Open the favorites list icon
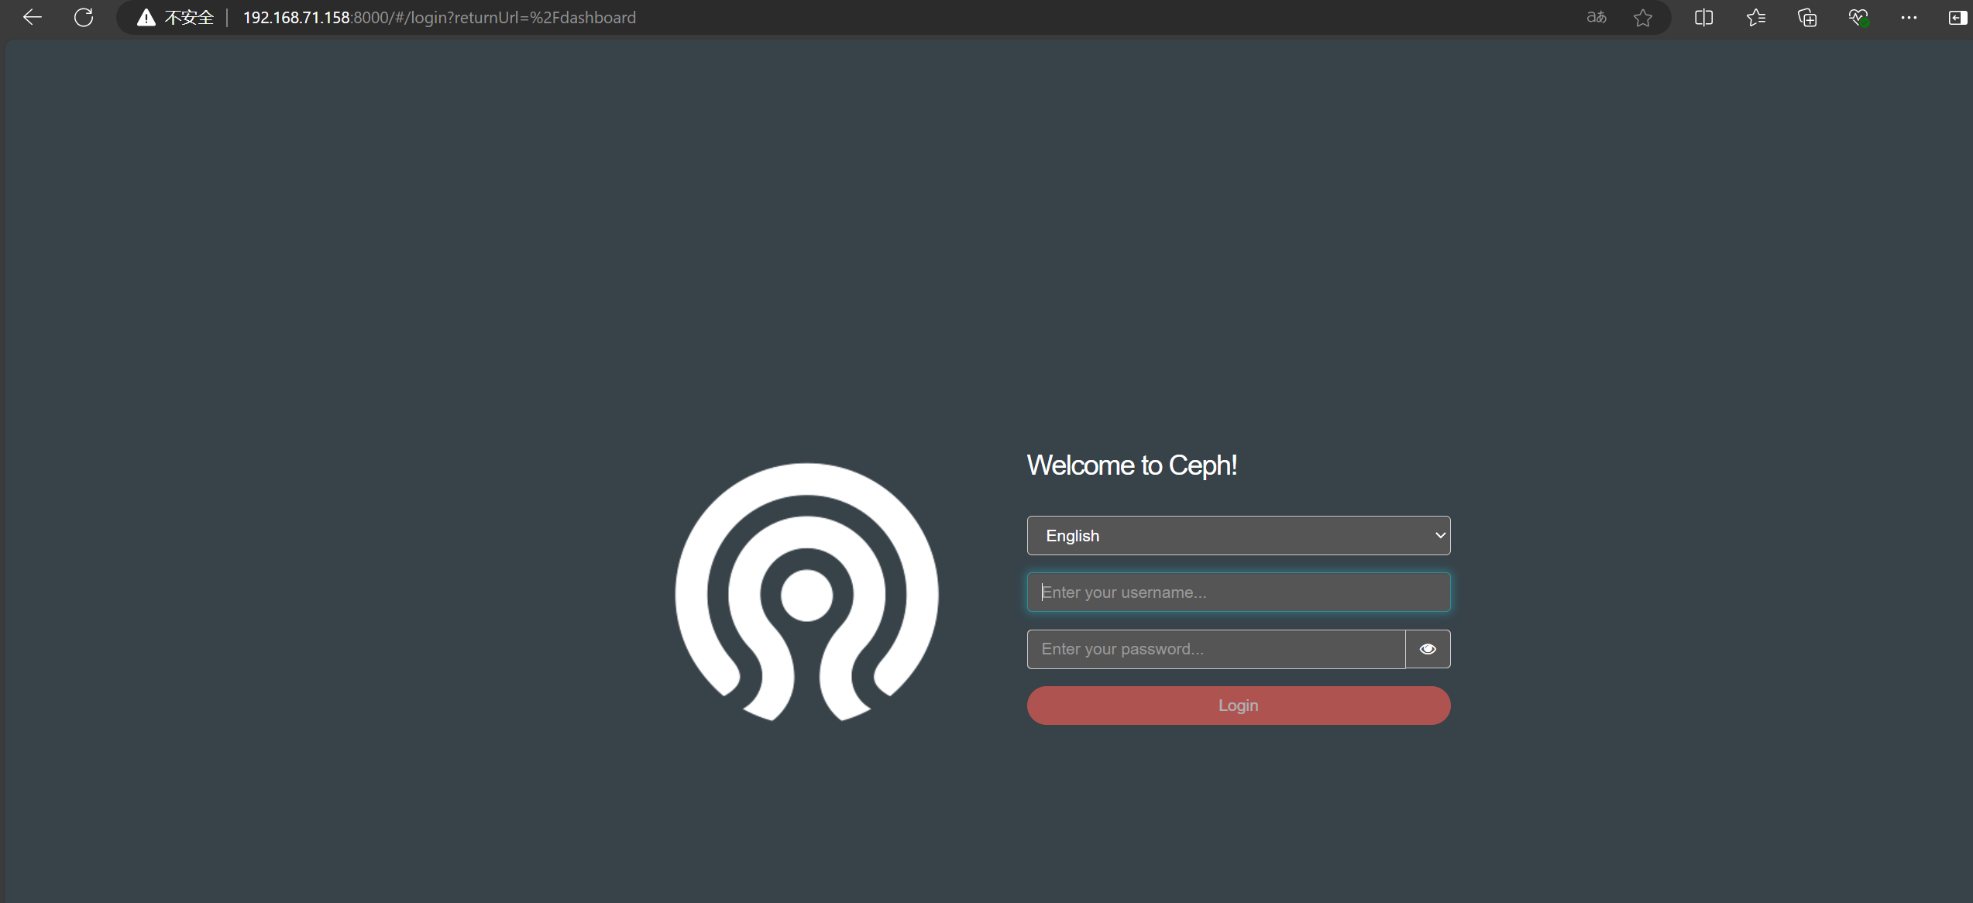 (x=1756, y=17)
